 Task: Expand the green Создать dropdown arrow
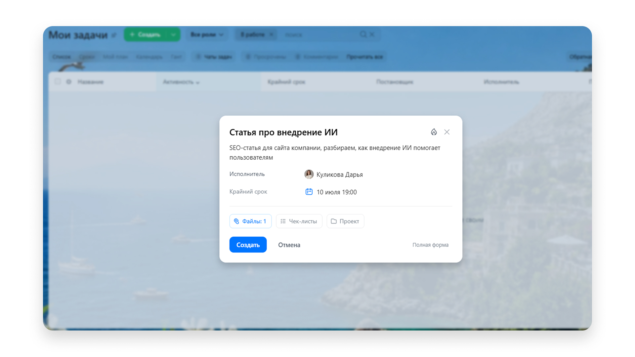coord(173,34)
